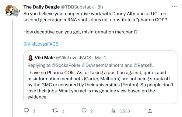The width and height of the screenshot is (182, 117).
Task: Click @DrAseemMalhotra in replying-to line
Action: click(x=103, y=65)
